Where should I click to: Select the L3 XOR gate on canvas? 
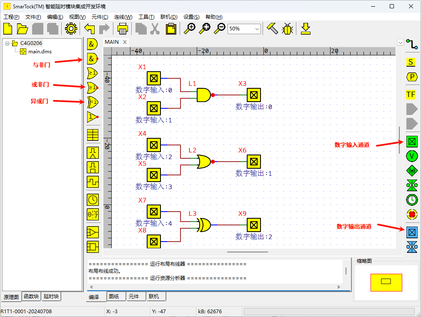point(204,225)
